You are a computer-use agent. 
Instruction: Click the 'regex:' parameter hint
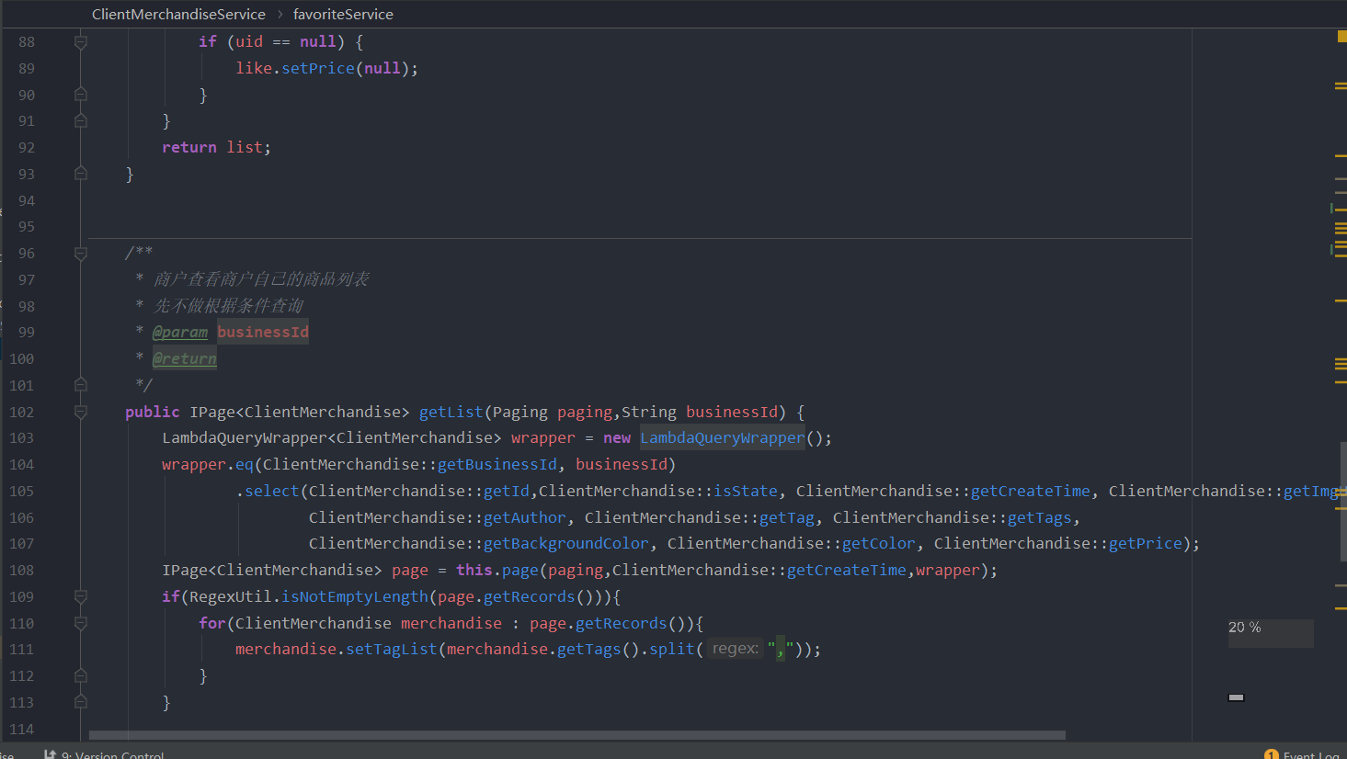[736, 649]
